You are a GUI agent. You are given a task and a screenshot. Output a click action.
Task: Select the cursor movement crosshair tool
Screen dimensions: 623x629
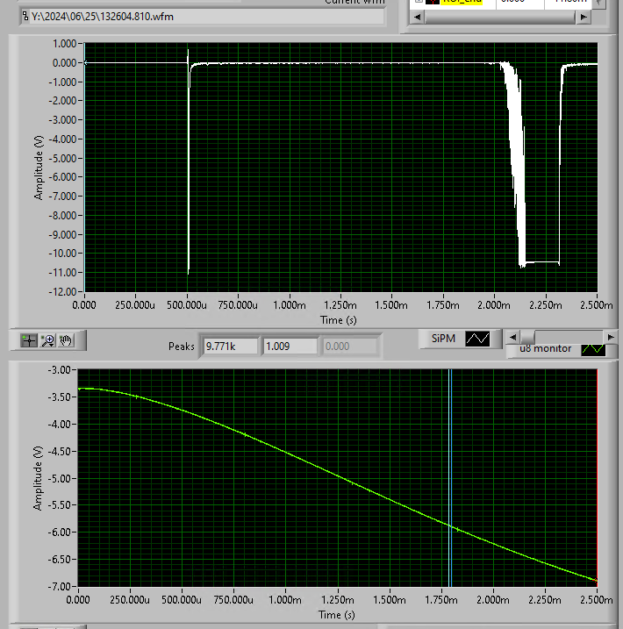point(28,340)
